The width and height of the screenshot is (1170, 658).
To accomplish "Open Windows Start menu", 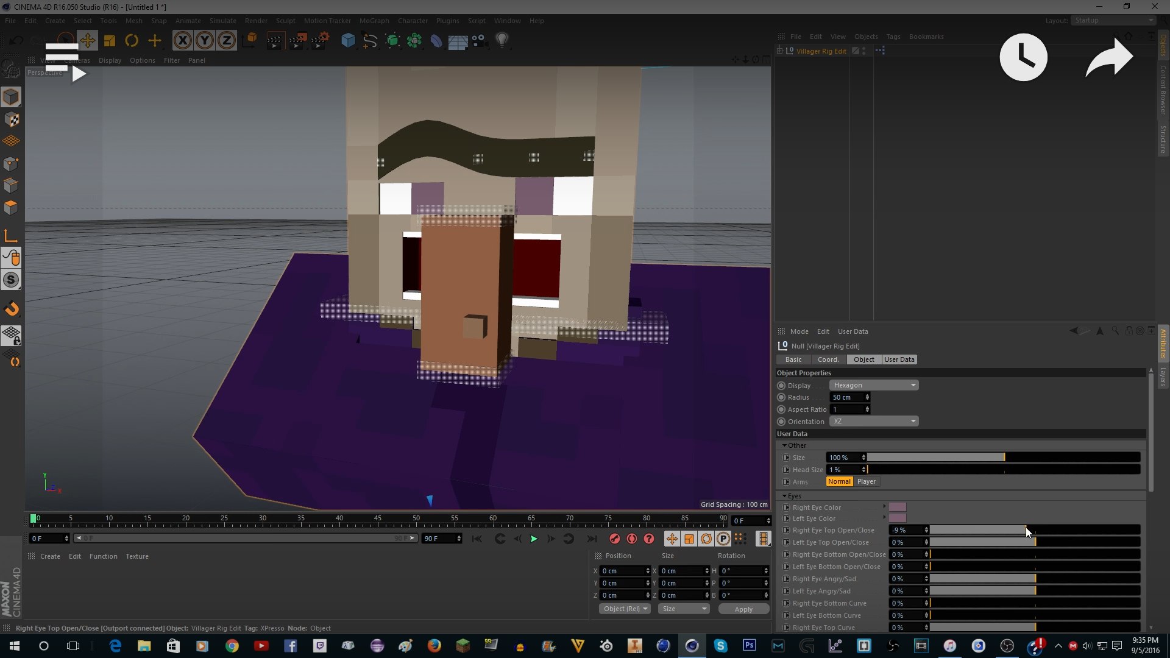I will 15,646.
